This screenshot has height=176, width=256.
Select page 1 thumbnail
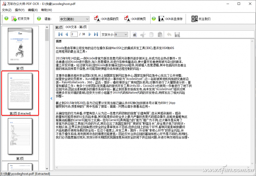(20, 48)
